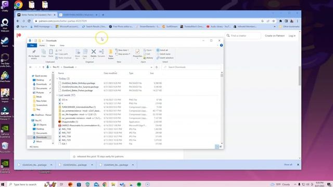Switch to details view in Explorer status bar
333x187 pixels.
pos(217,146)
